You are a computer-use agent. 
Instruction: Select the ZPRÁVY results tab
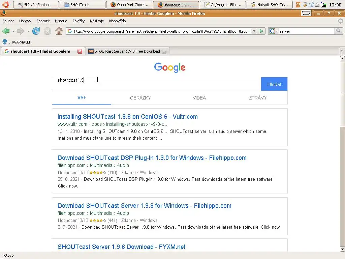[x=258, y=98]
